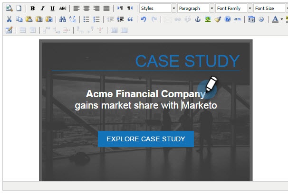The image size is (288, 193).
Task: Click Insert Row After icon
Action: tap(57, 30)
